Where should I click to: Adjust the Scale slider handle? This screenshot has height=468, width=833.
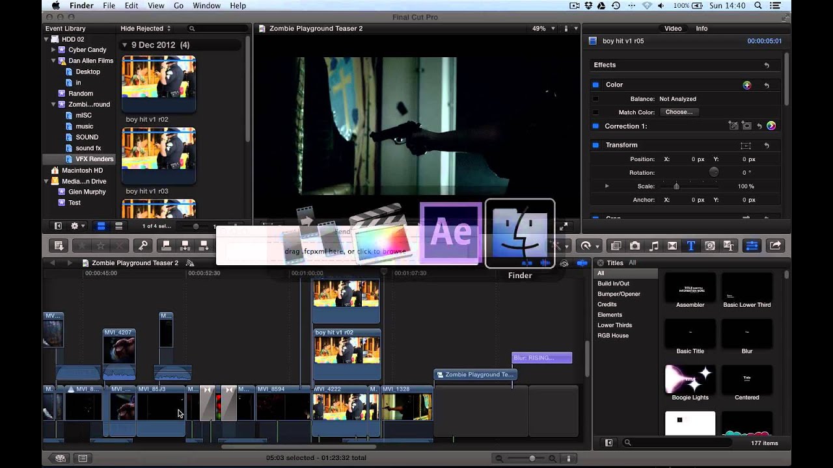click(676, 187)
